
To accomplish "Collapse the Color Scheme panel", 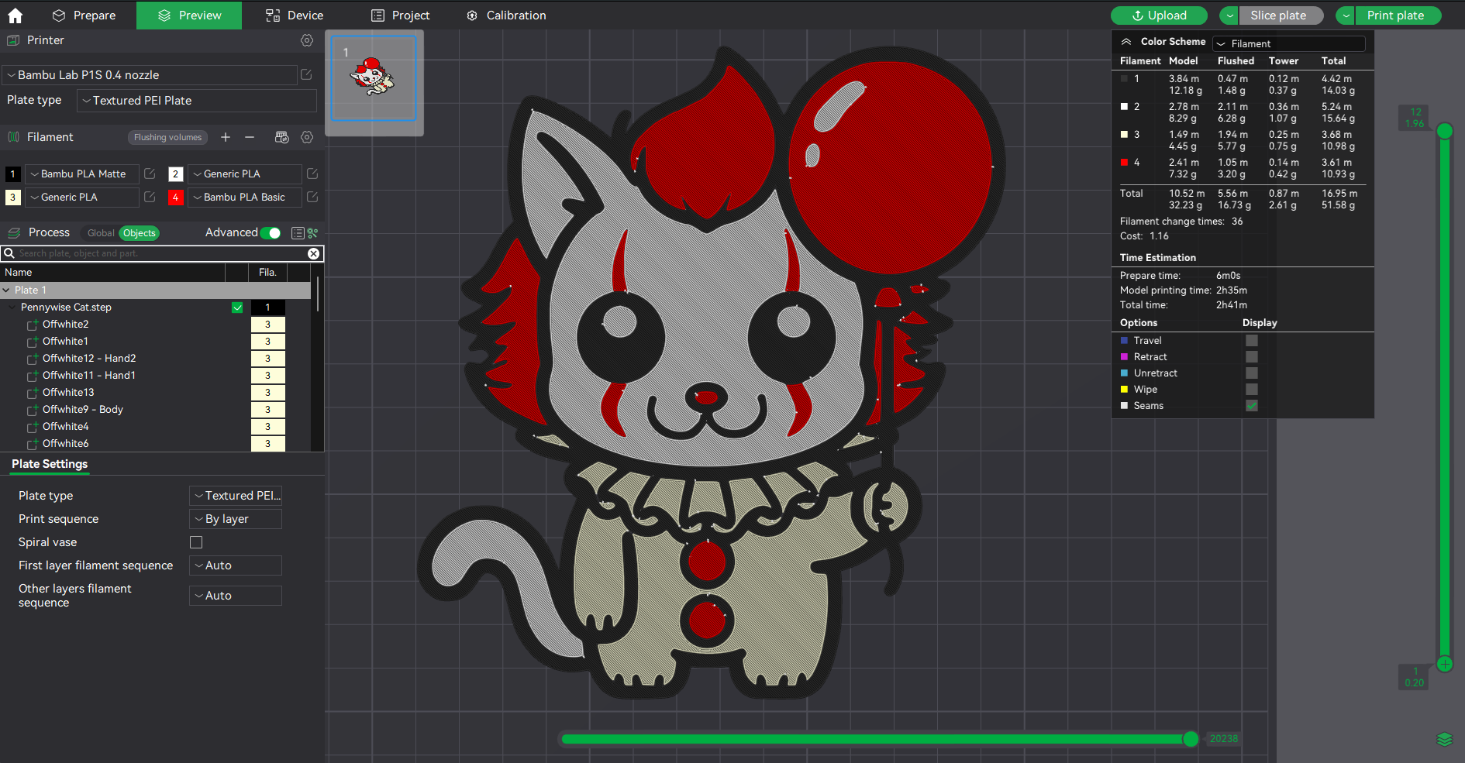I will pos(1126,42).
